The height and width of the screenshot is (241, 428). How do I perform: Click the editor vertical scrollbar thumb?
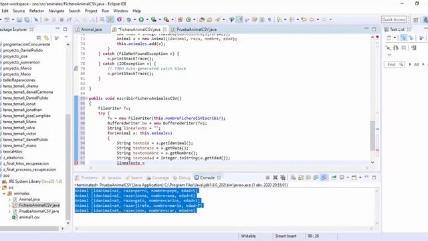tap(372, 135)
